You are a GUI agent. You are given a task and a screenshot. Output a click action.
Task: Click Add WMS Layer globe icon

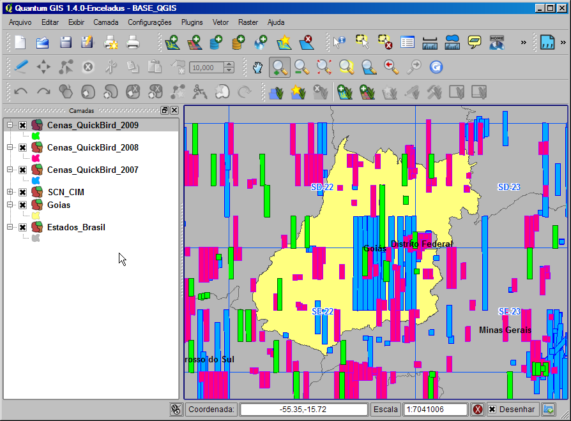point(261,43)
